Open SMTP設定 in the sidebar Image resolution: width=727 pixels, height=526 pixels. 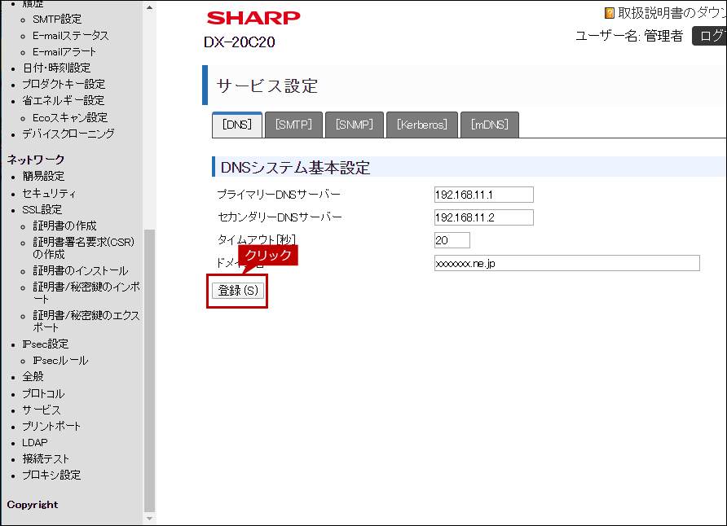[57, 19]
